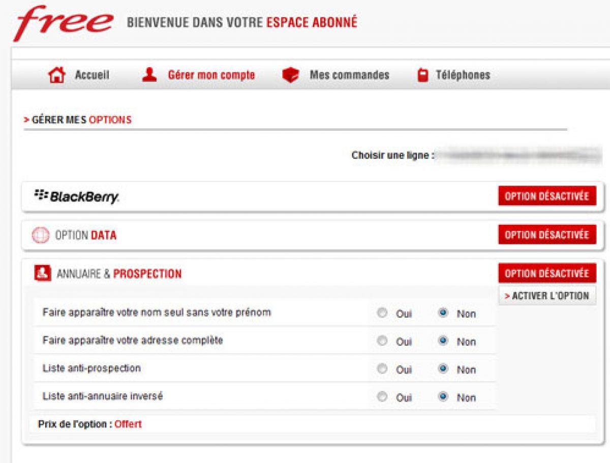610x463 pixels.
Task: Select Oui for showing complete address
Action: (x=382, y=341)
